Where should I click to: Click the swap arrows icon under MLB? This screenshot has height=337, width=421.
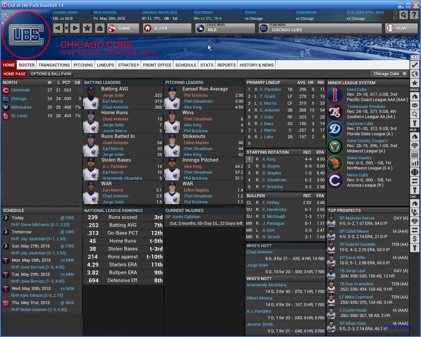pos(414,181)
